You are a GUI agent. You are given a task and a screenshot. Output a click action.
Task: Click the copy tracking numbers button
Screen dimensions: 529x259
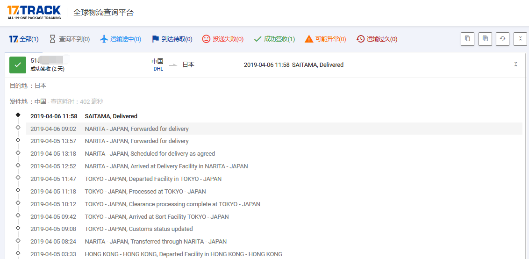467,39
